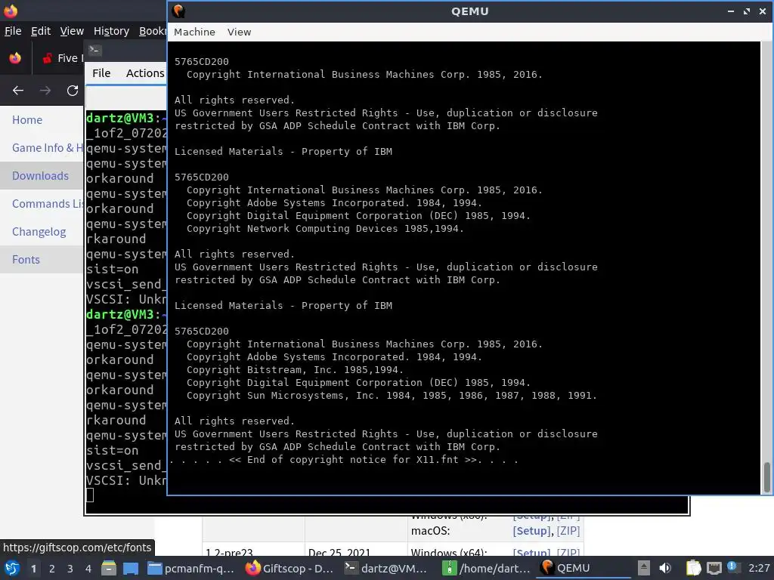
Task: Open the LXQt start menu button
Action: click(12, 568)
